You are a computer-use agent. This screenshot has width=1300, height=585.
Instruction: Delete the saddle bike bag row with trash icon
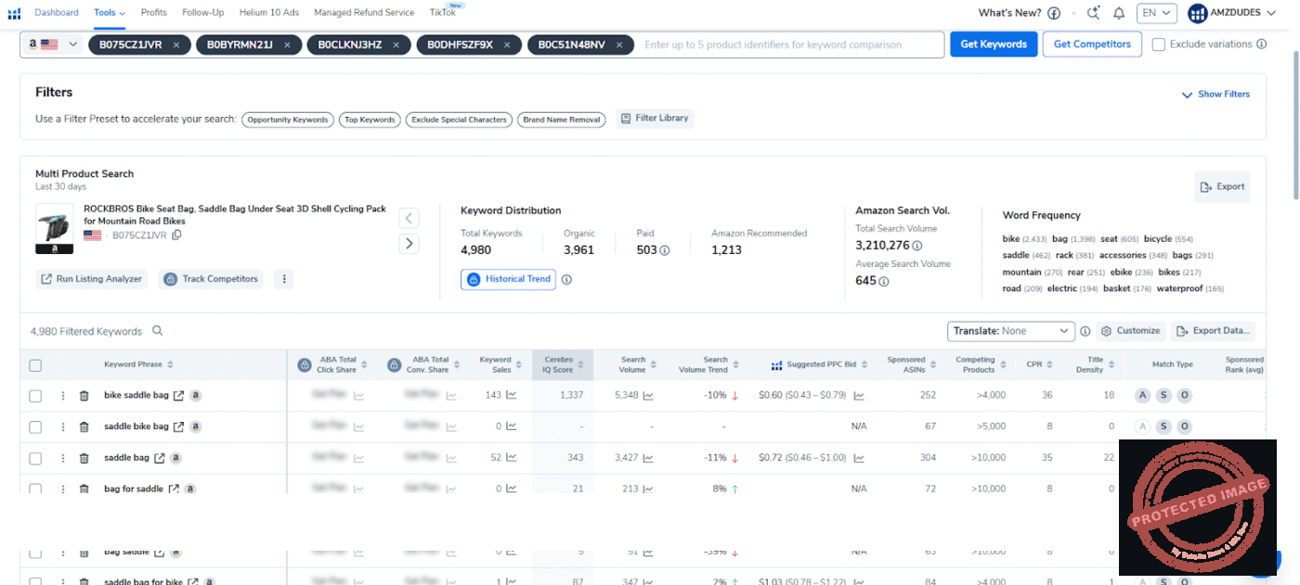click(84, 426)
